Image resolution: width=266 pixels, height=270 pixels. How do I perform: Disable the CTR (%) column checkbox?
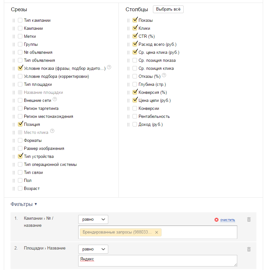135,36
